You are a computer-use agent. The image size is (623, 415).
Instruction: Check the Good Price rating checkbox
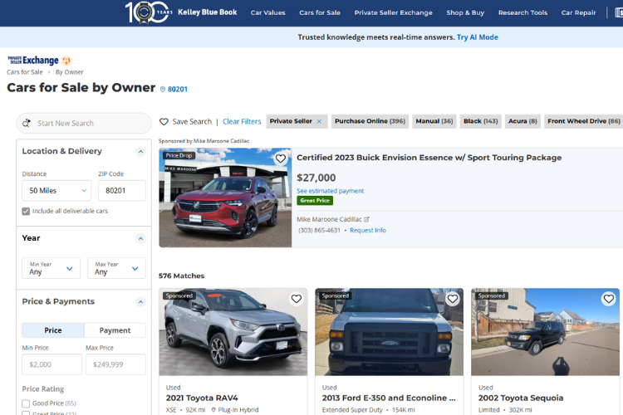tap(26, 403)
